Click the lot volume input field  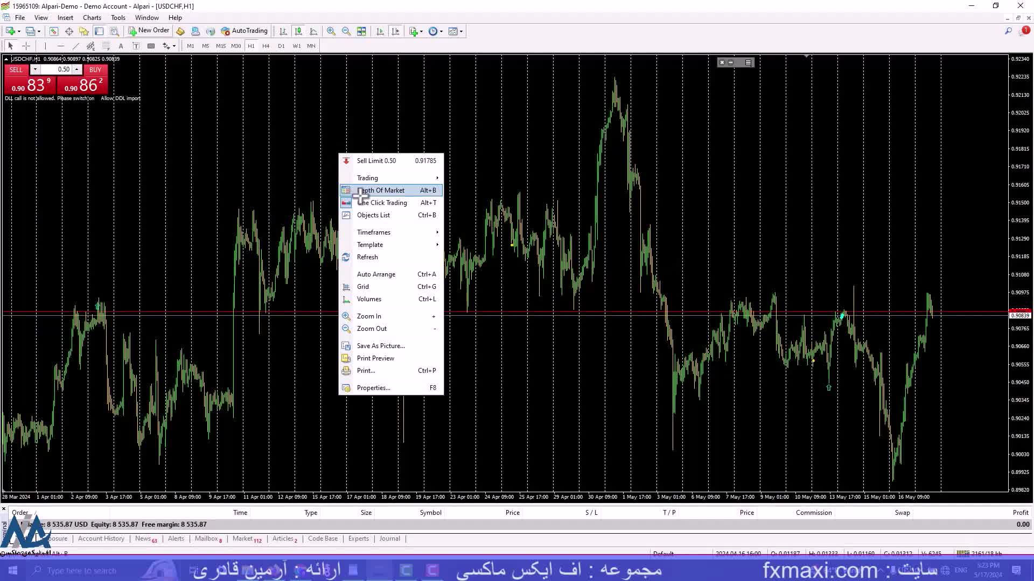[57, 69]
